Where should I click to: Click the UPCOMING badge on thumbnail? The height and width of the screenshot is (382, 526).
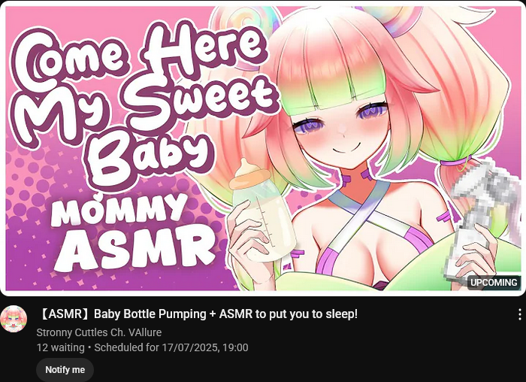point(494,283)
